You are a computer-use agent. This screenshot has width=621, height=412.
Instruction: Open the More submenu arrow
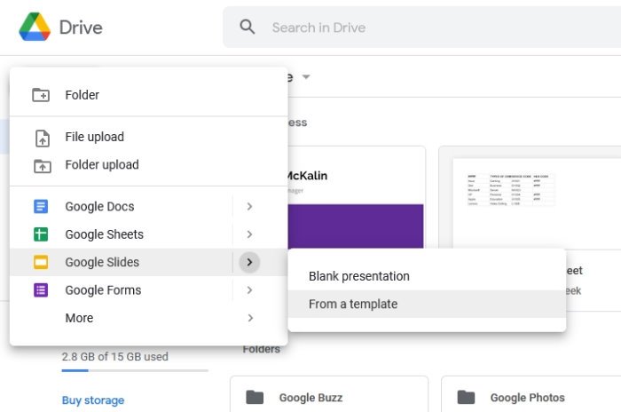coord(250,318)
